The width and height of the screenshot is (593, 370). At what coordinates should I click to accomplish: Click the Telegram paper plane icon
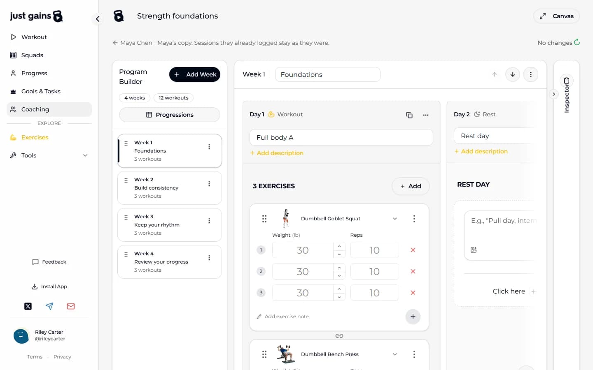pyautogui.click(x=49, y=306)
